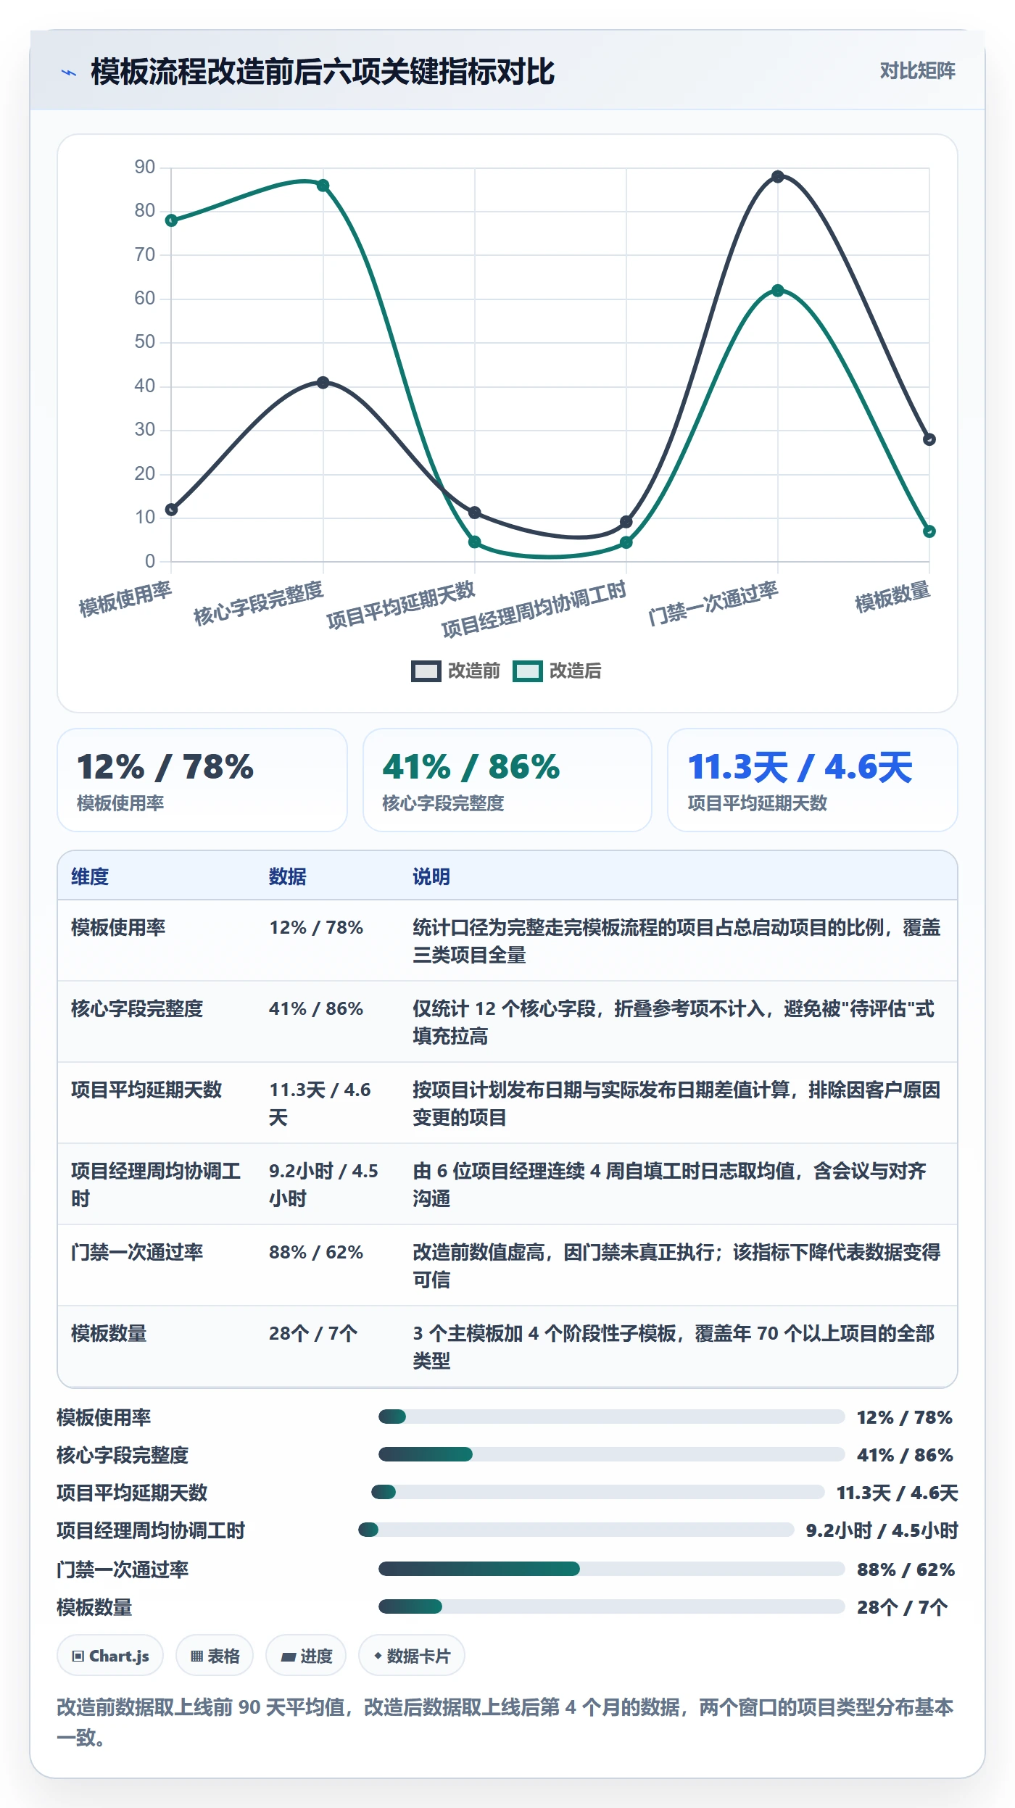Toggle the 改造前 legend swatch
The height and width of the screenshot is (1808, 1015).
(x=426, y=671)
